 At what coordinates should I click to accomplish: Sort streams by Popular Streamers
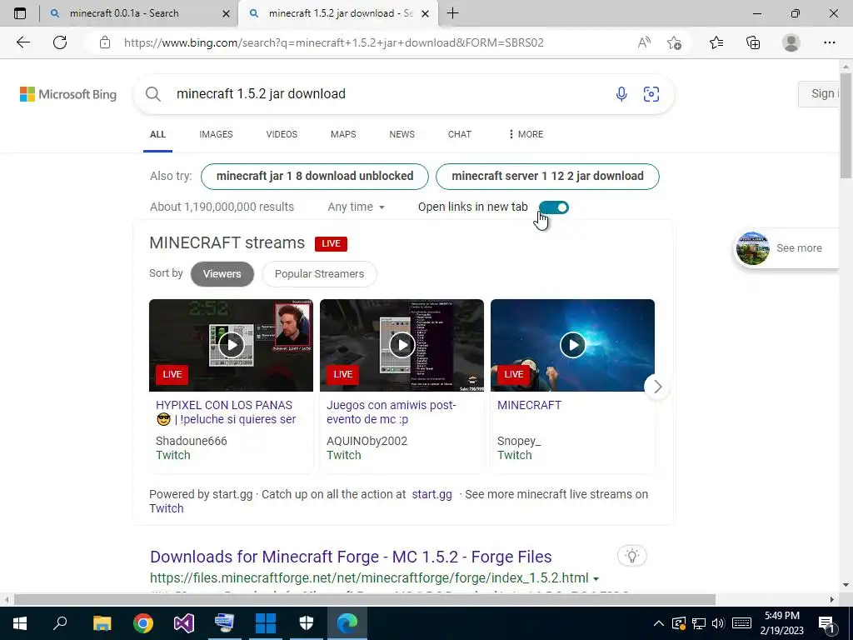click(319, 273)
